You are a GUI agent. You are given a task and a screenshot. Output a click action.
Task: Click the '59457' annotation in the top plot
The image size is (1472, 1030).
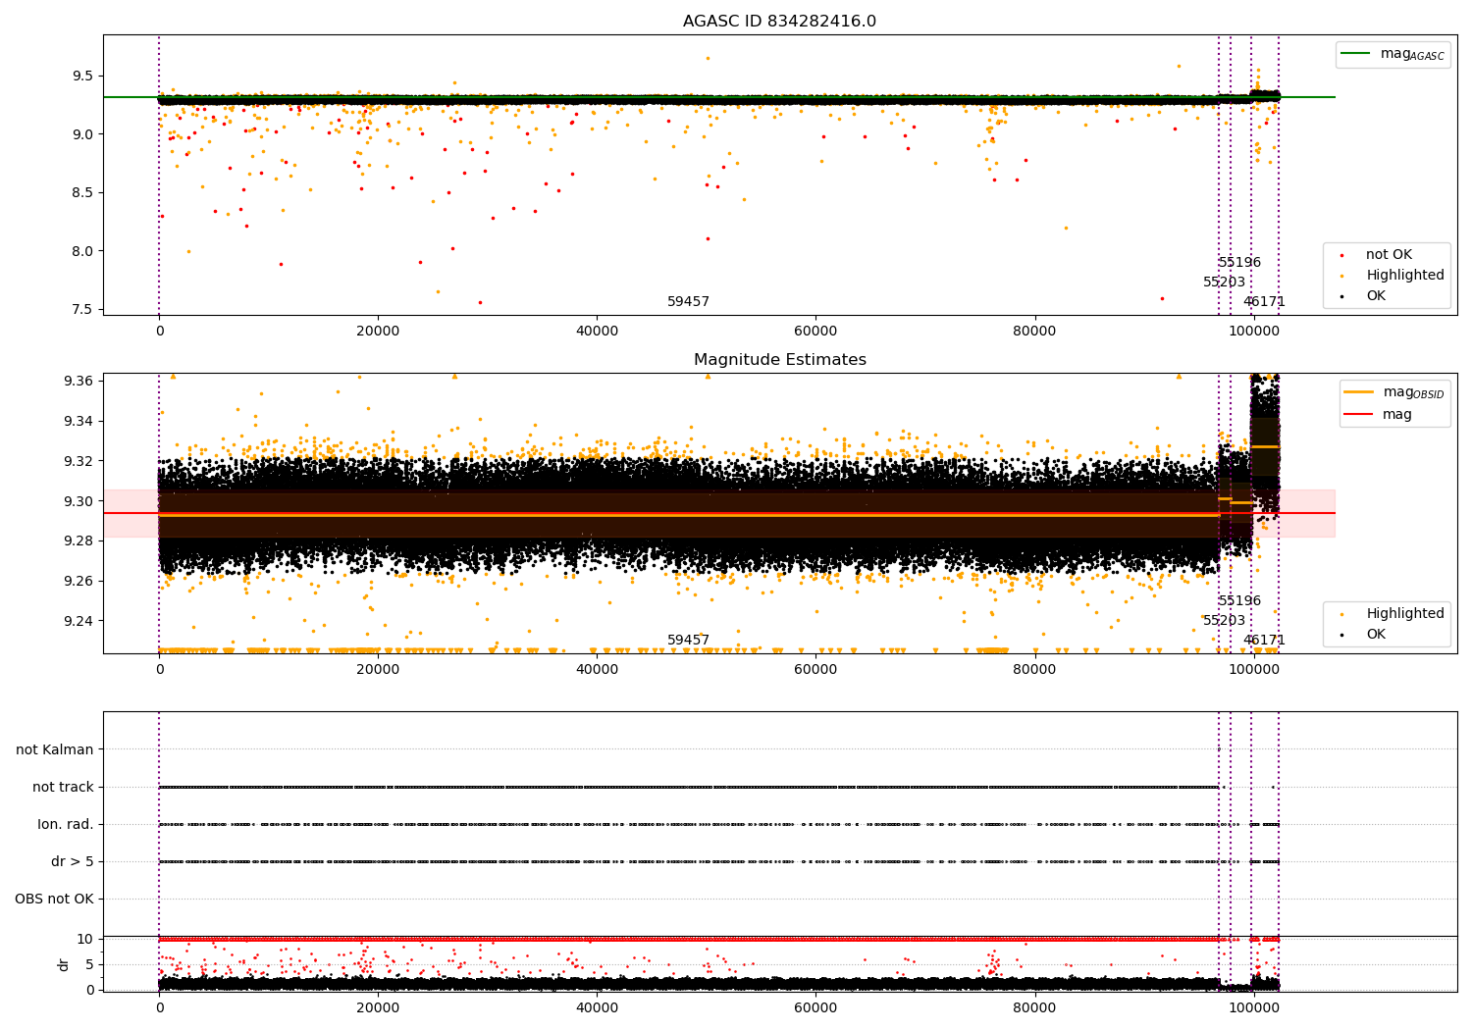coord(688,302)
